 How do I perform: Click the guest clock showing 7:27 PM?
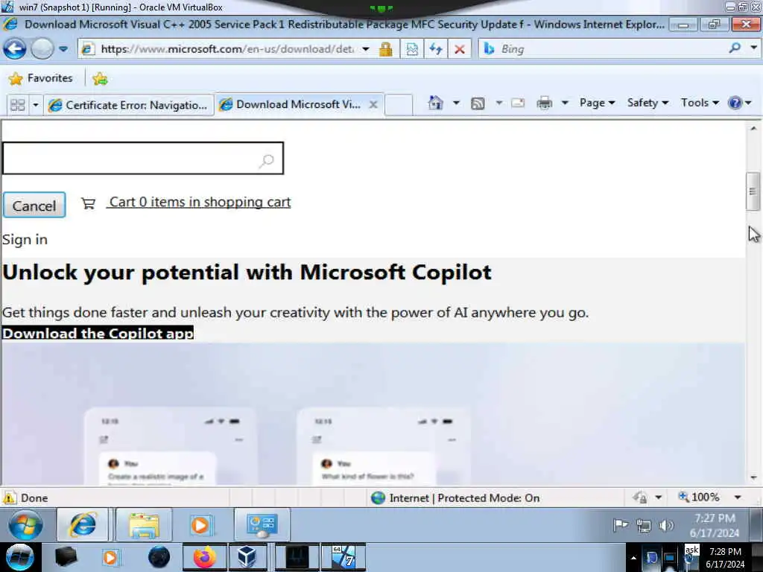pyautogui.click(x=715, y=525)
